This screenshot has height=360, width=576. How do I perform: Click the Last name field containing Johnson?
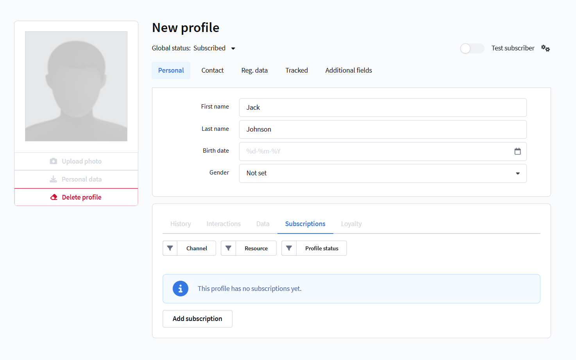[x=383, y=129]
